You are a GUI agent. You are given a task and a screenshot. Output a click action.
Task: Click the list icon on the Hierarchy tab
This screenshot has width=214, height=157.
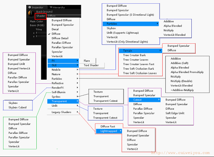[51, 7]
